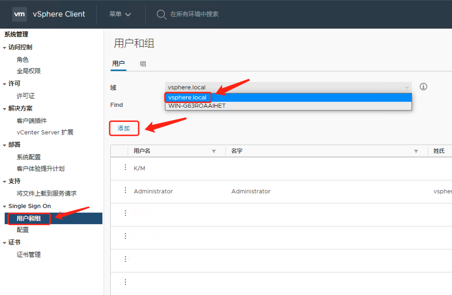Select WIN-G63ROAAIHET in the domain list
This screenshot has width=452, height=295.
coord(288,106)
